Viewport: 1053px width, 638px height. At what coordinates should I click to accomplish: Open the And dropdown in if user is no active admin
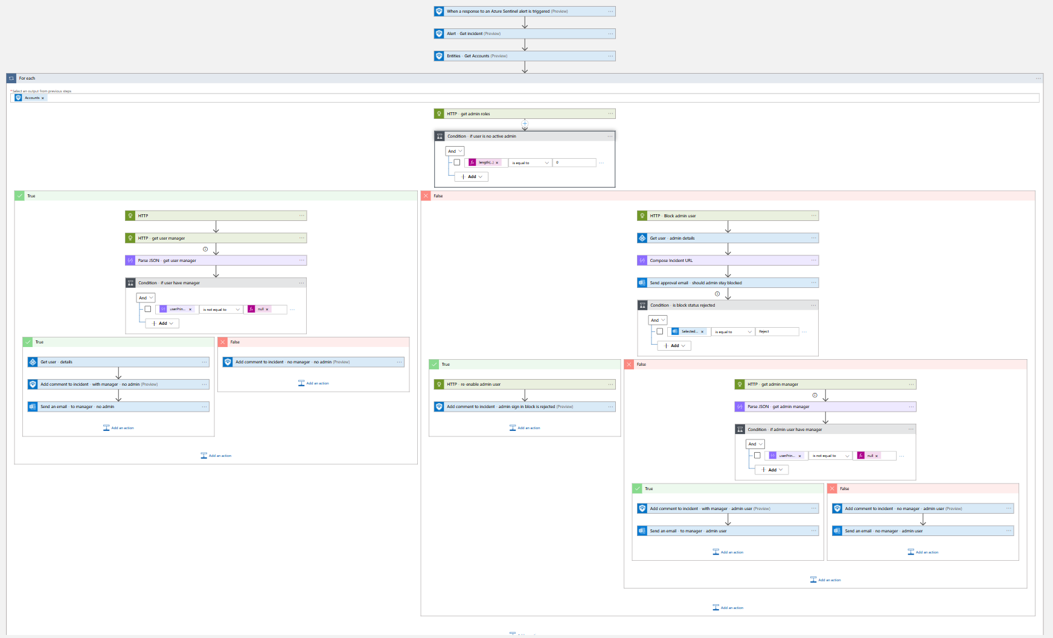(455, 151)
